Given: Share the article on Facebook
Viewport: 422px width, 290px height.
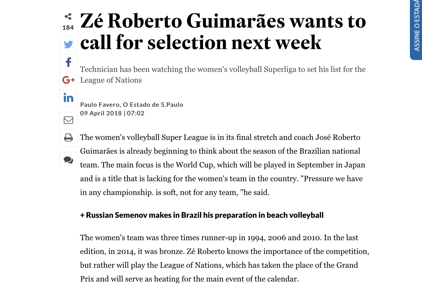Looking at the screenshot, I should pos(68,62).
